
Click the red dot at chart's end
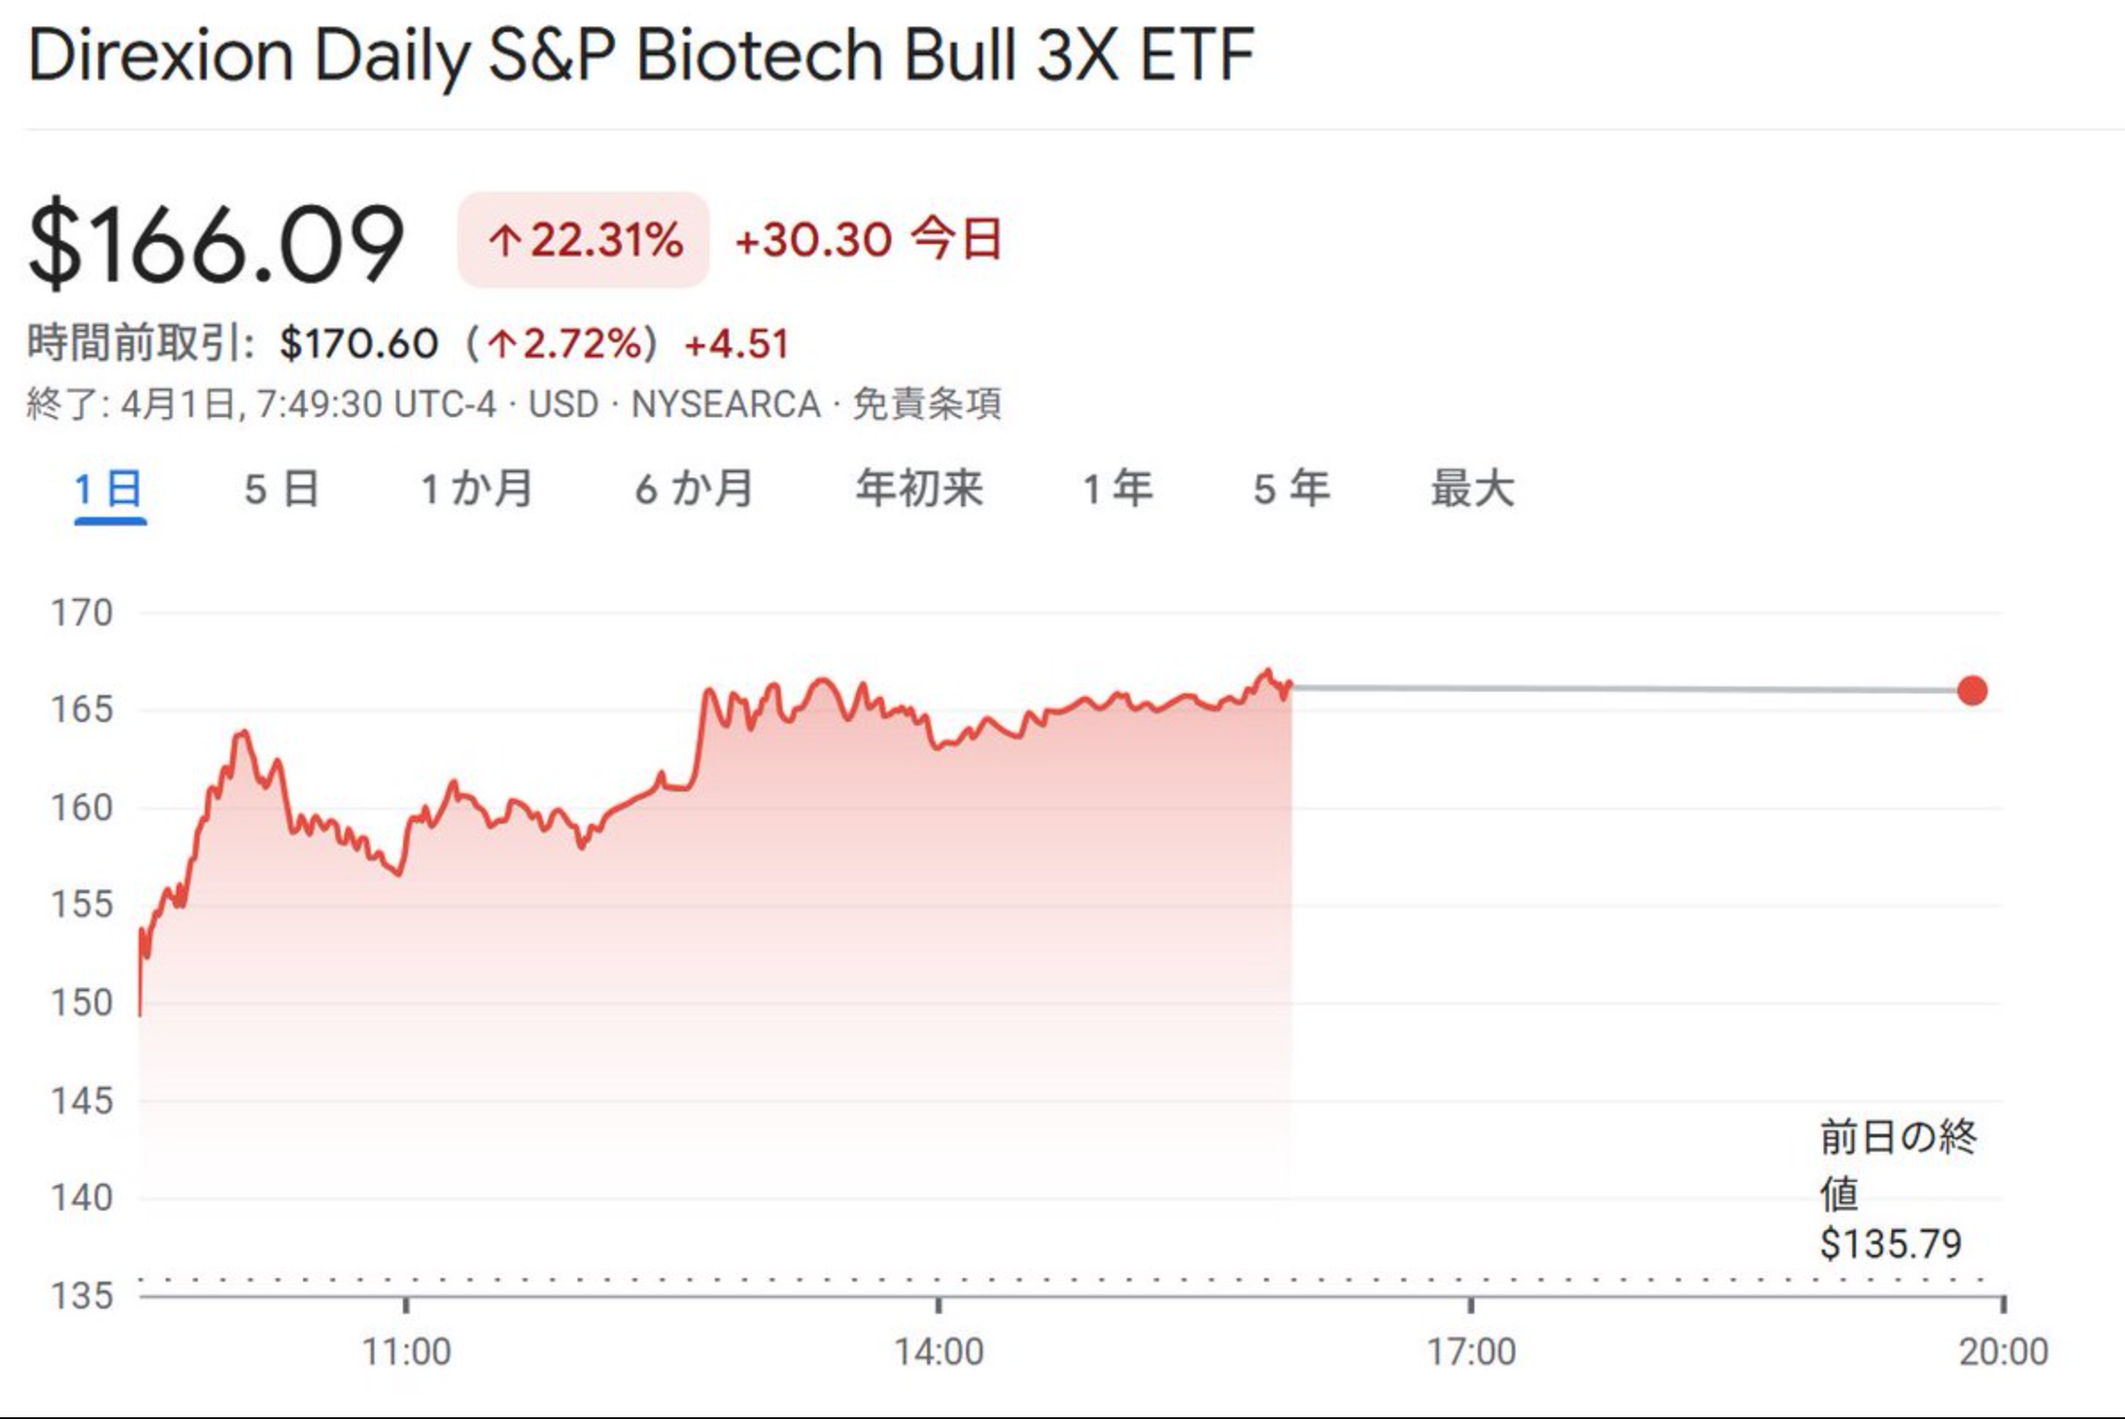point(1972,691)
